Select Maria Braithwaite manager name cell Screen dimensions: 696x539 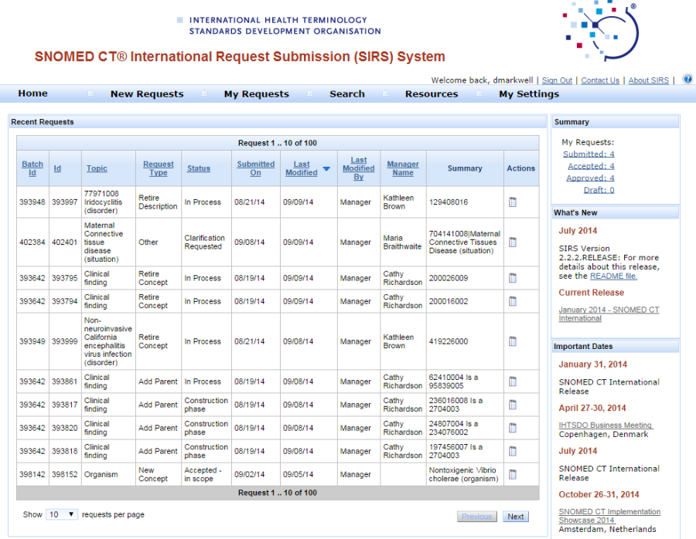402,242
